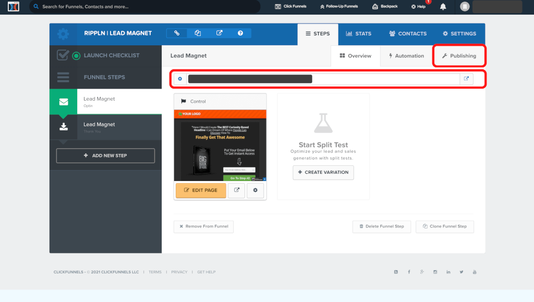Open funnel help question mark icon
Viewport: 534px width, 302px height.
click(240, 33)
